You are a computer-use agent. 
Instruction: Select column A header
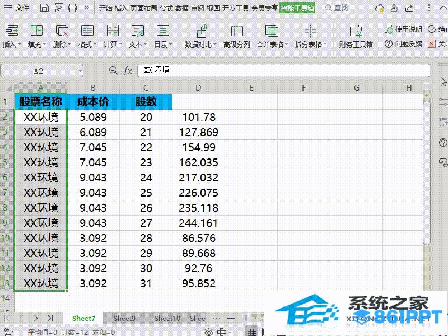coord(40,88)
